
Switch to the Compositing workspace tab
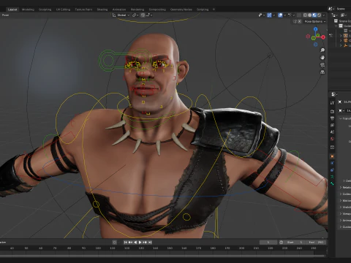(157, 9)
